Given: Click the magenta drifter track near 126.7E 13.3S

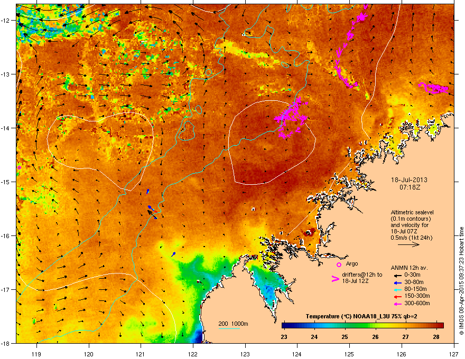Looking at the screenshot, I should click(434, 88).
